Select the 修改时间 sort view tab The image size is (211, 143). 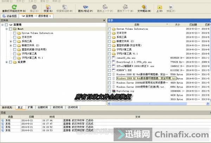(x=58, y=107)
